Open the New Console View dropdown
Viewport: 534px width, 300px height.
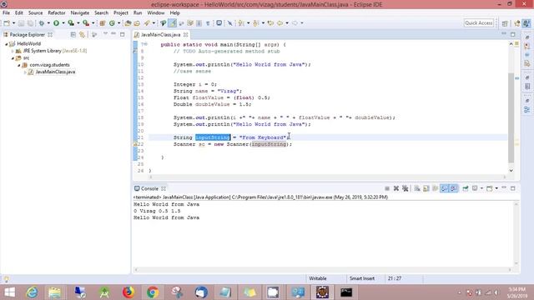[x=496, y=188]
